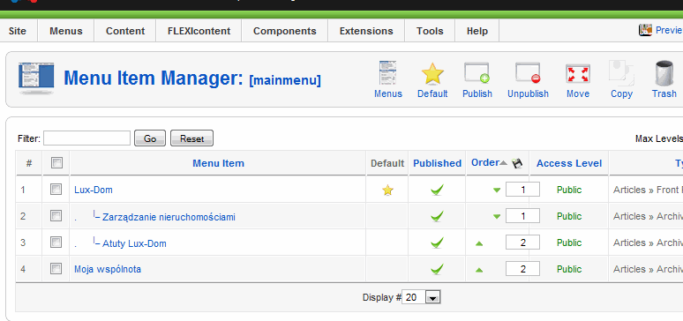Click the default star in Lux-Dom row

point(387,190)
